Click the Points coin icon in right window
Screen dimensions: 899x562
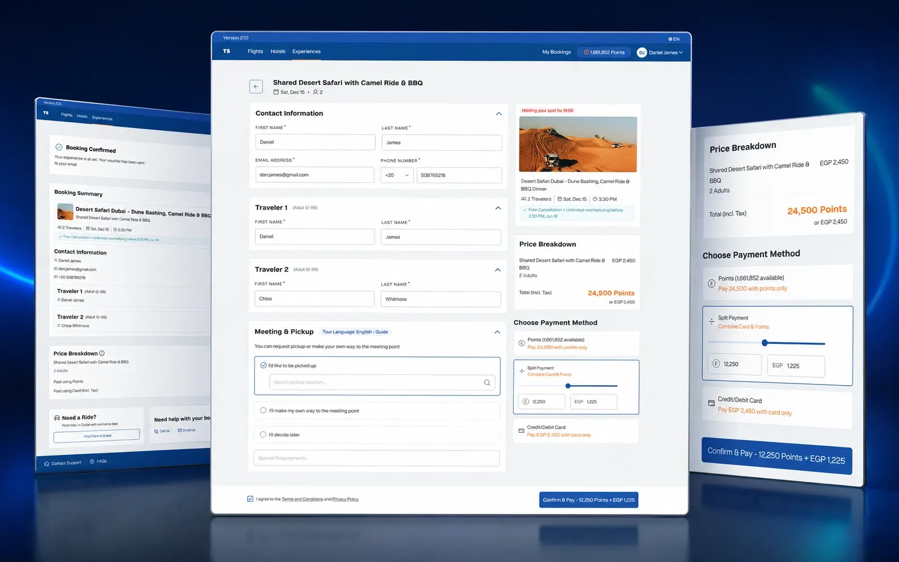711,283
